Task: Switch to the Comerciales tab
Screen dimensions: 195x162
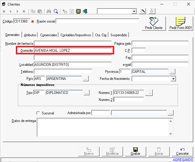Action: pyautogui.click(x=49, y=35)
